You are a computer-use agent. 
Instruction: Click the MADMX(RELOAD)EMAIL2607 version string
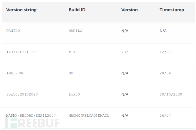[x=31, y=116]
